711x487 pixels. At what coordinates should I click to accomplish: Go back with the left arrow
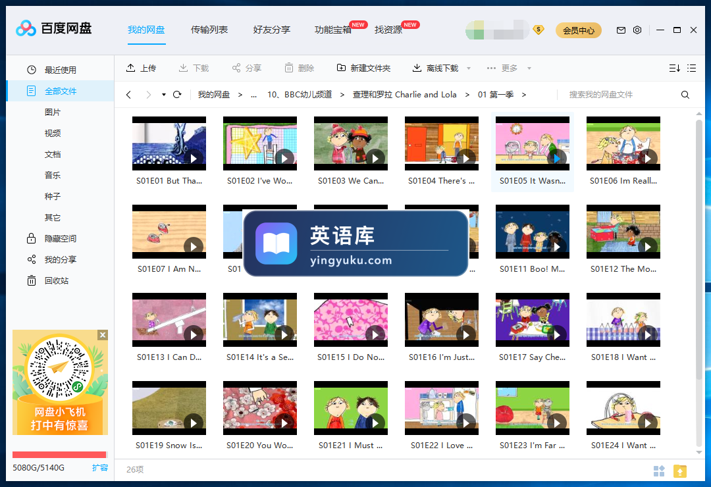point(129,95)
